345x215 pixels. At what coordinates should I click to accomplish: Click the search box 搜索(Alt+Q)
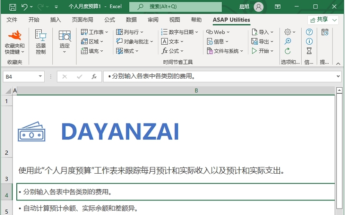point(175,6)
